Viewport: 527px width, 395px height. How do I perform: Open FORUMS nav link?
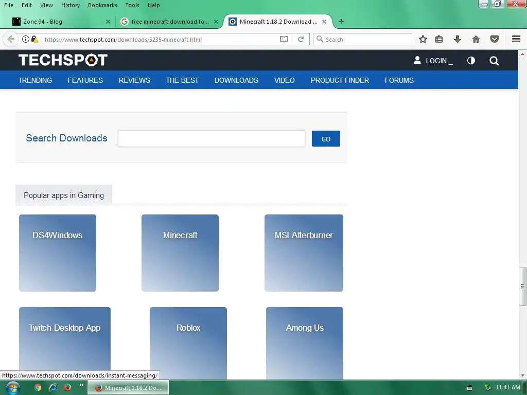click(399, 80)
